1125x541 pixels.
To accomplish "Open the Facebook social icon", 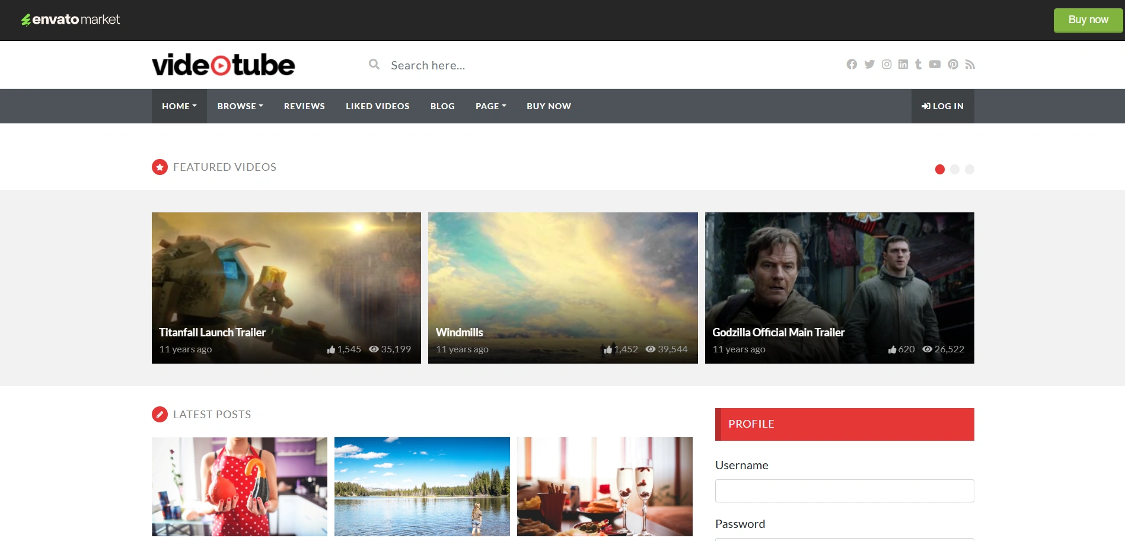I will pyautogui.click(x=852, y=64).
